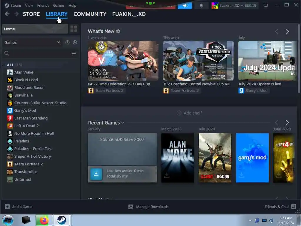Click the library search field

pos(36,53)
